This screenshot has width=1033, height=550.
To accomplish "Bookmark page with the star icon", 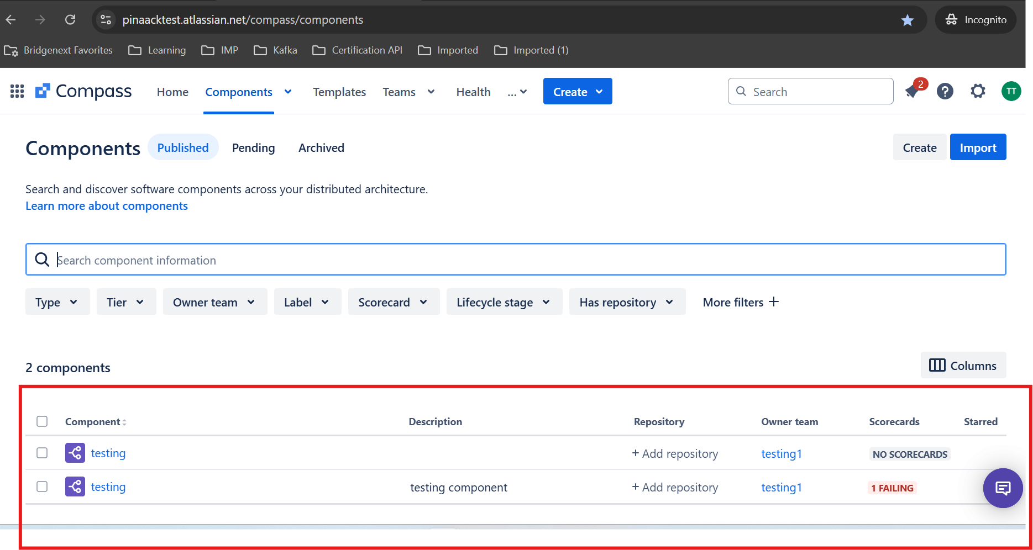I will (907, 20).
